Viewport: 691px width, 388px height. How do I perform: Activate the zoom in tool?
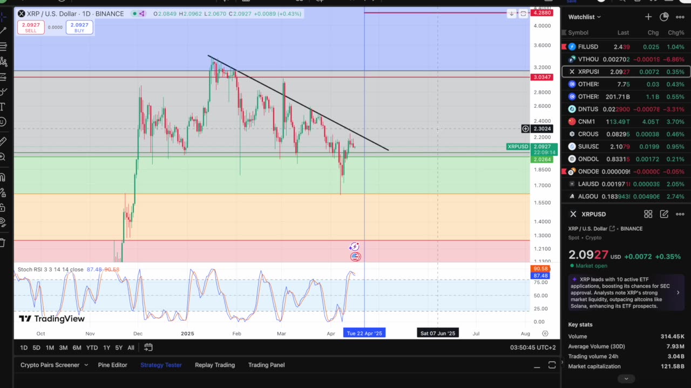point(3,157)
